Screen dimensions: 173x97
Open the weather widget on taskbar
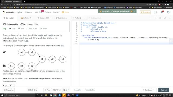point(141,95)
